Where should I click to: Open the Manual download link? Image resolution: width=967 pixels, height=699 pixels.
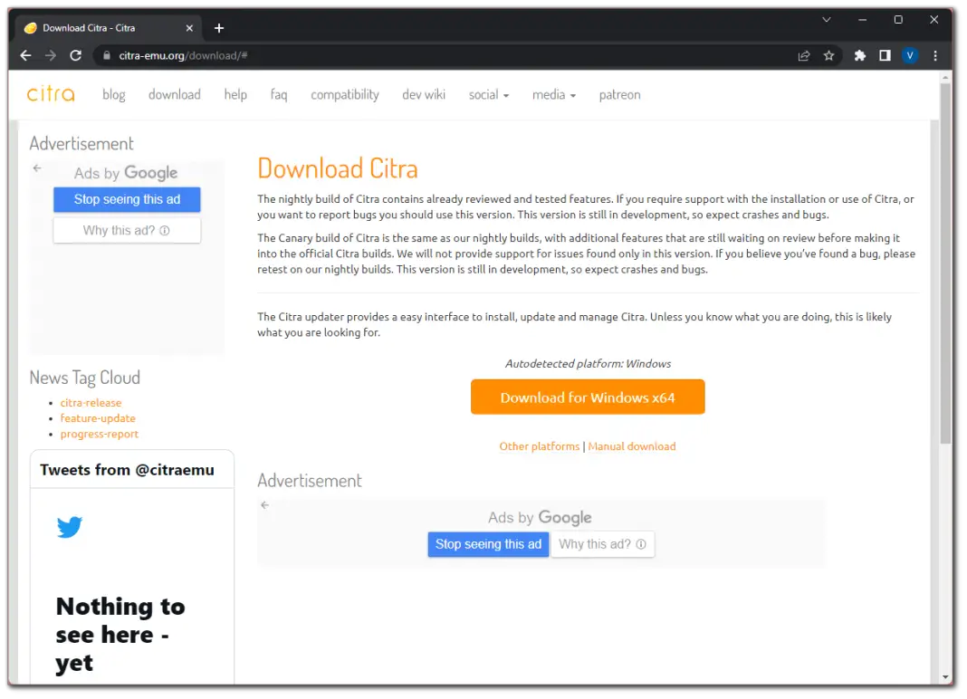coord(631,446)
